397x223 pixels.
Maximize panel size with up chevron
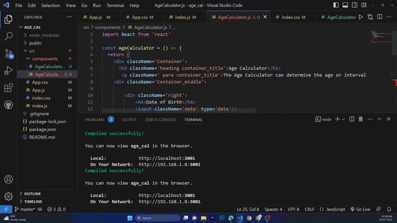[x=380, y=119]
